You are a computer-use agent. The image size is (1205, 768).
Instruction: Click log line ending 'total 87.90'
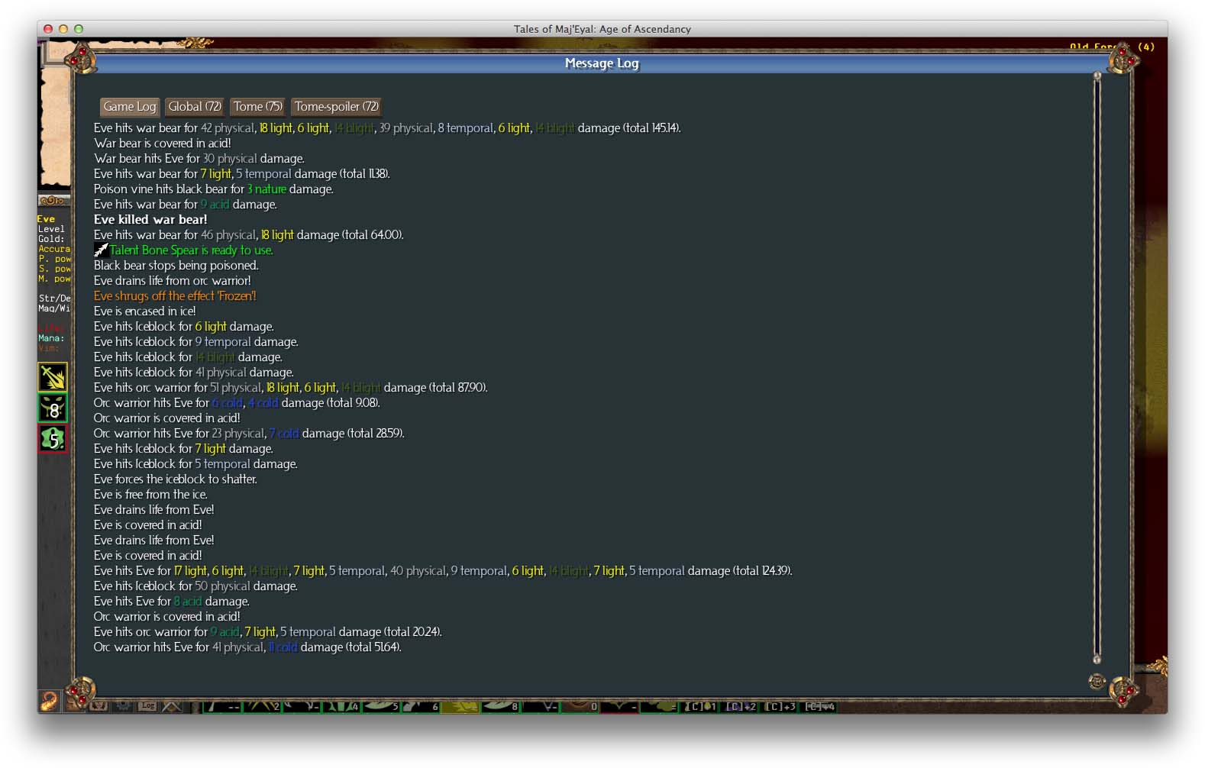click(x=291, y=388)
